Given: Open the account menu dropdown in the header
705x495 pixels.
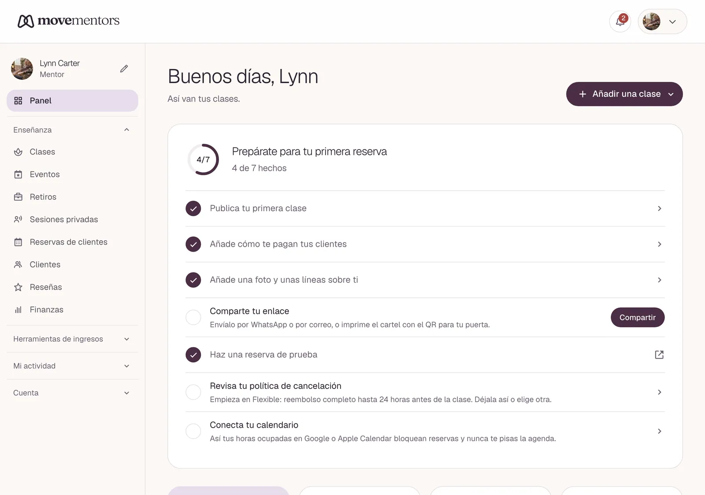Looking at the screenshot, I should point(662,22).
